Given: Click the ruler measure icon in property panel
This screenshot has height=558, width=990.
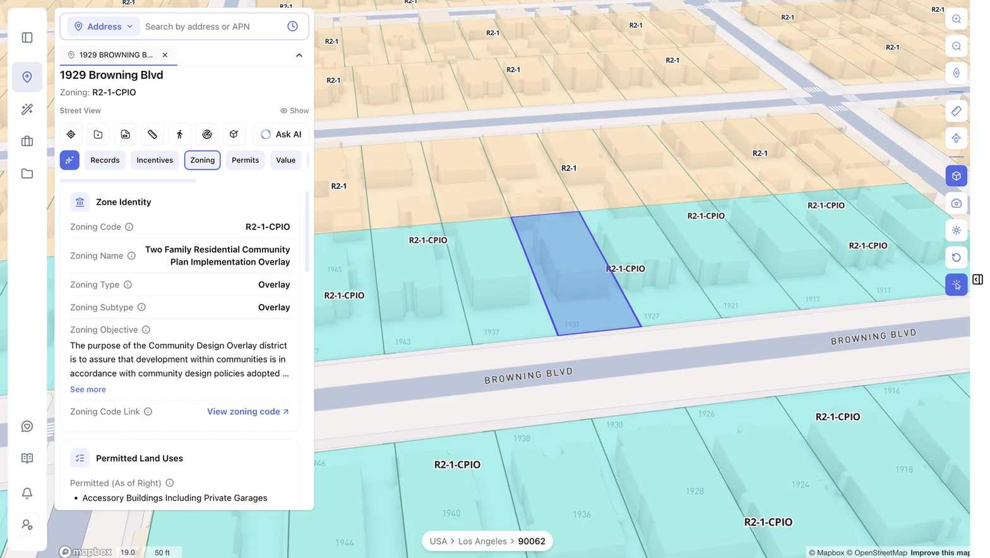Looking at the screenshot, I should click(x=152, y=135).
